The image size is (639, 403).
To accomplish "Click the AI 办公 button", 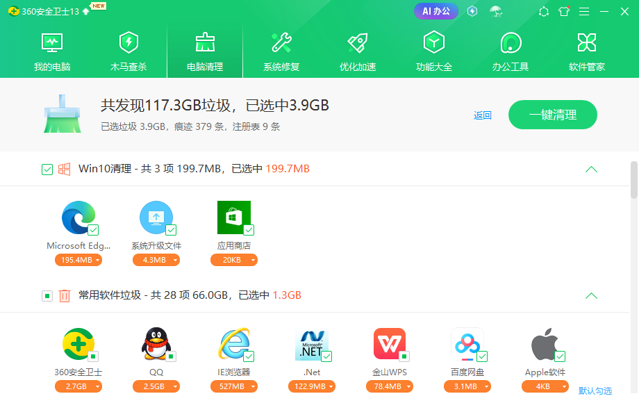I will click(x=436, y=11).
